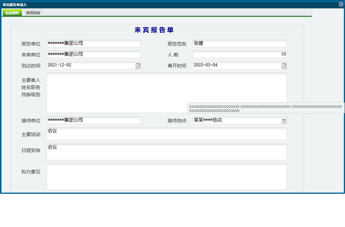Click the 来宾单位 label
Viewport: 345px width, 227px height.
31,55
